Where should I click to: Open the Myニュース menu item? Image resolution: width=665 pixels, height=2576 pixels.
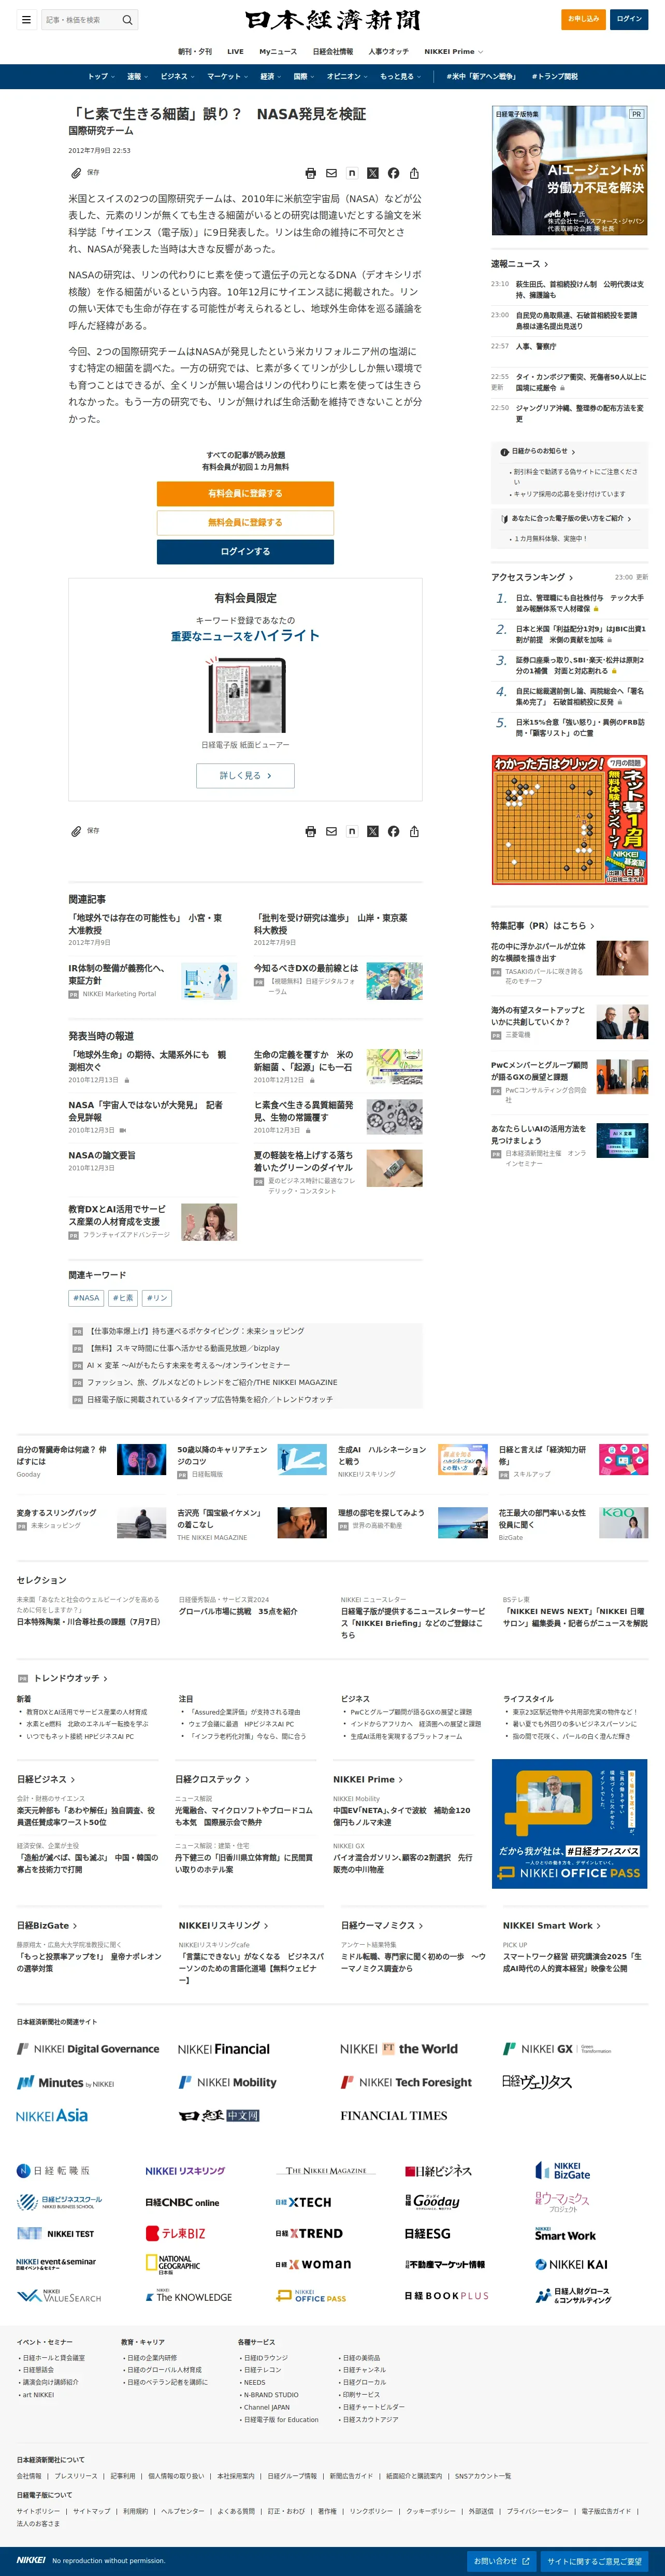pos(278,51)
